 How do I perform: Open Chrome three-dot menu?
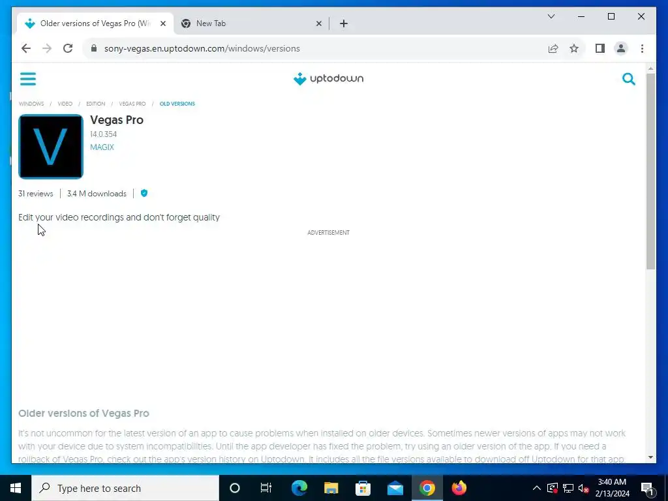pos(642,48)
